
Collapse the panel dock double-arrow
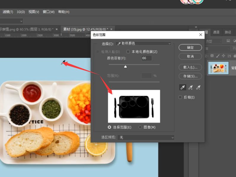point(196,27)
